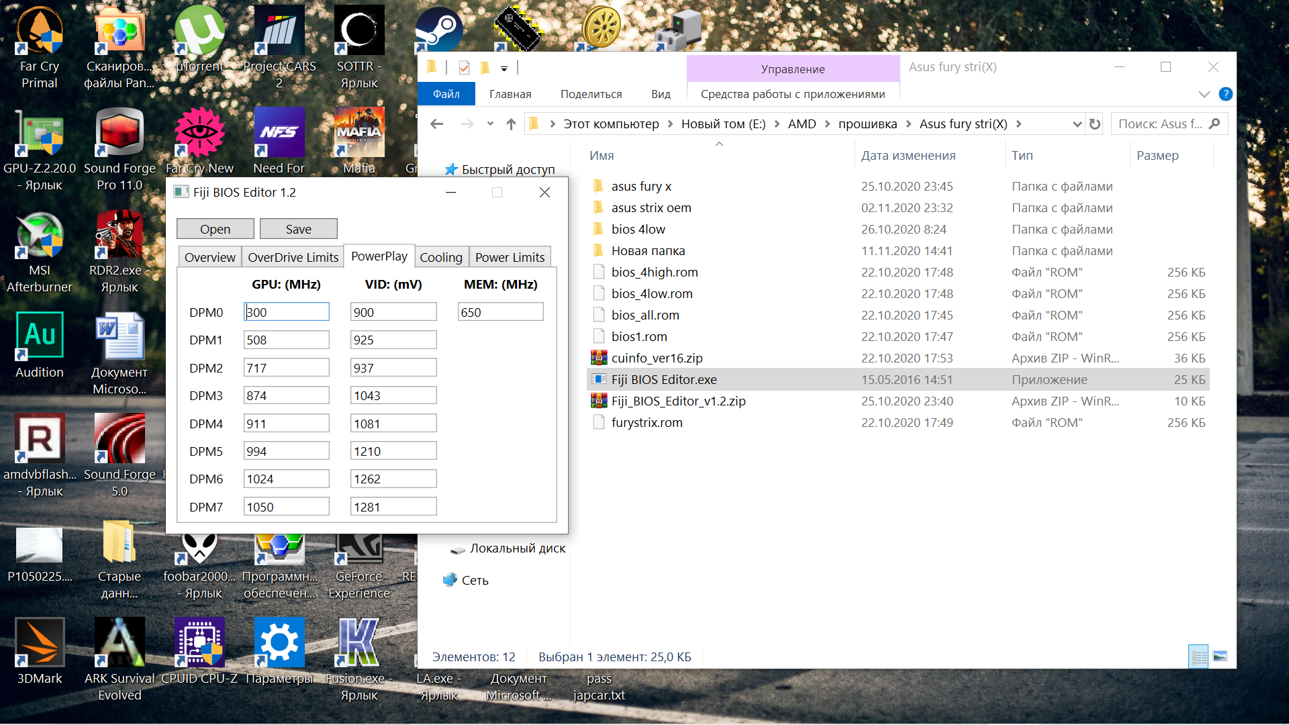Image resolution: width=1289 pixels, height=725 pixels.
Task: Switch to details view toggle
Action: 1198,657
